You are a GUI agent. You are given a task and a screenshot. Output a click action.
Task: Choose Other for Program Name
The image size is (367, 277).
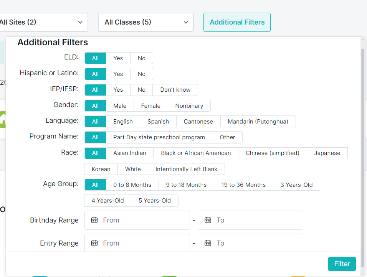227,137
